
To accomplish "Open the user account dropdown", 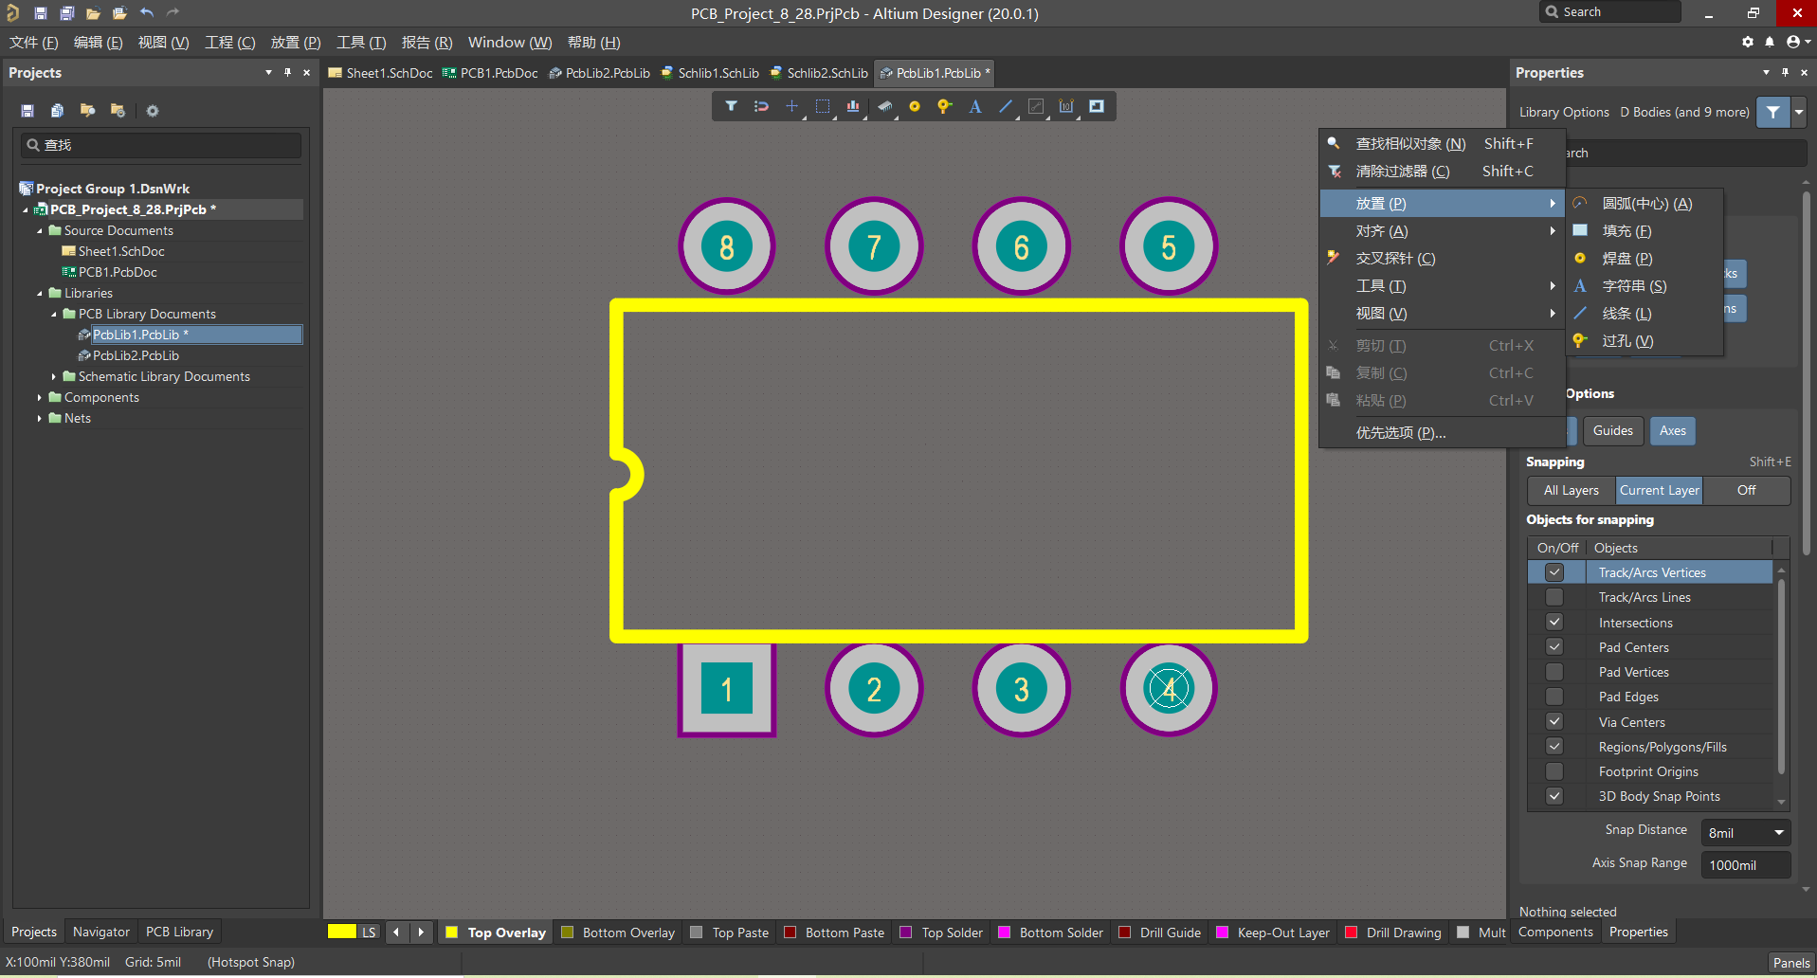I will 1798,42.
